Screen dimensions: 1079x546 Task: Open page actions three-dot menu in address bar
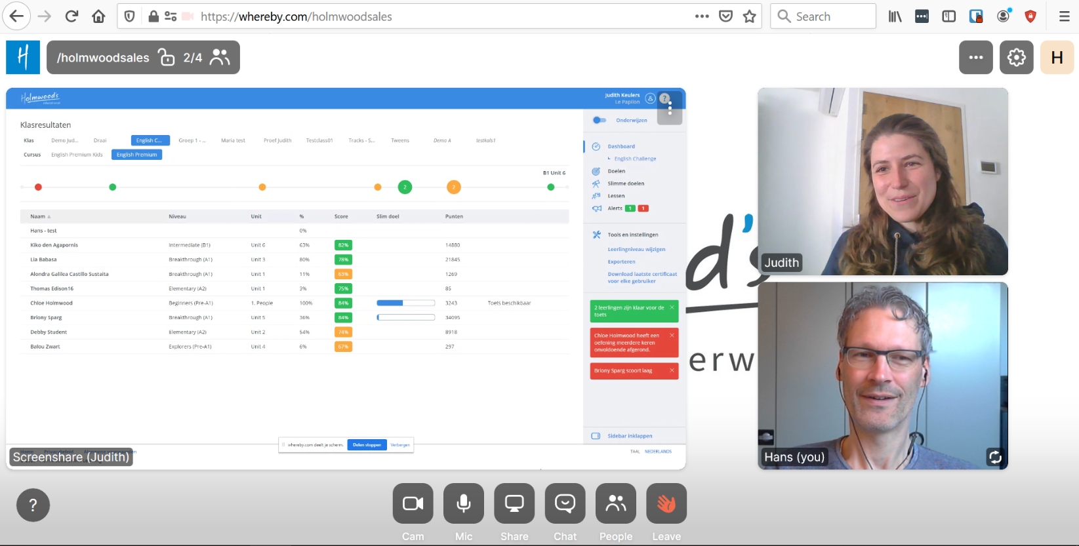(x=702, y=16)
